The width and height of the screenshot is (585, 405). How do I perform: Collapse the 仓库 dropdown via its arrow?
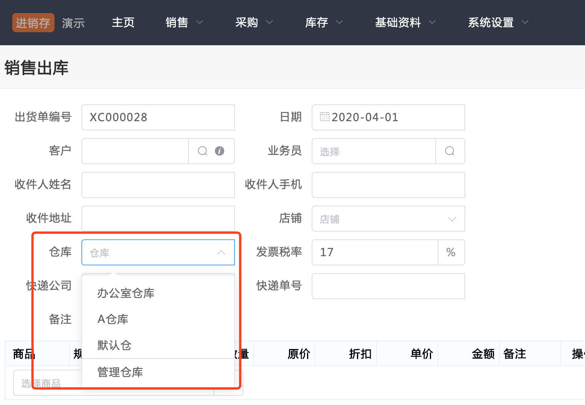(x=221, y=252)
